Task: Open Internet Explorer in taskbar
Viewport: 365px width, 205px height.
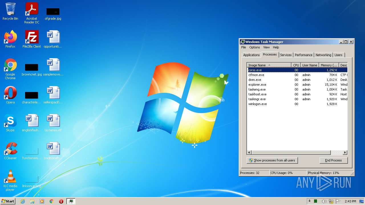Action: point(23,201)
